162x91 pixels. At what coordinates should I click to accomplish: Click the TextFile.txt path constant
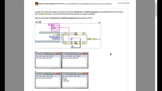(x=50, y=33)
